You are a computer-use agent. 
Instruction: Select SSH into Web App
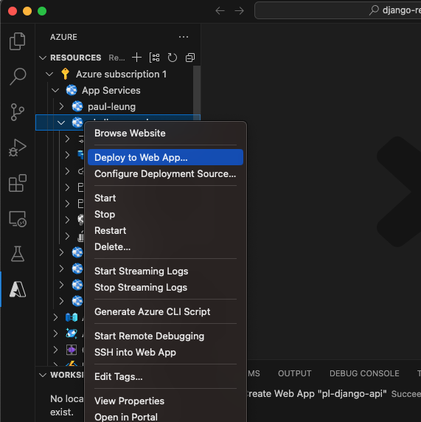[x=165, y=353]
